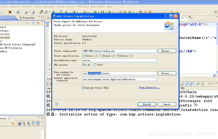Image resolution: width=218 pixels, height=139 pixels.
Task: Select Struts 1.1 specification radio button
Action: pyautogui.click(x=83, y=56)
